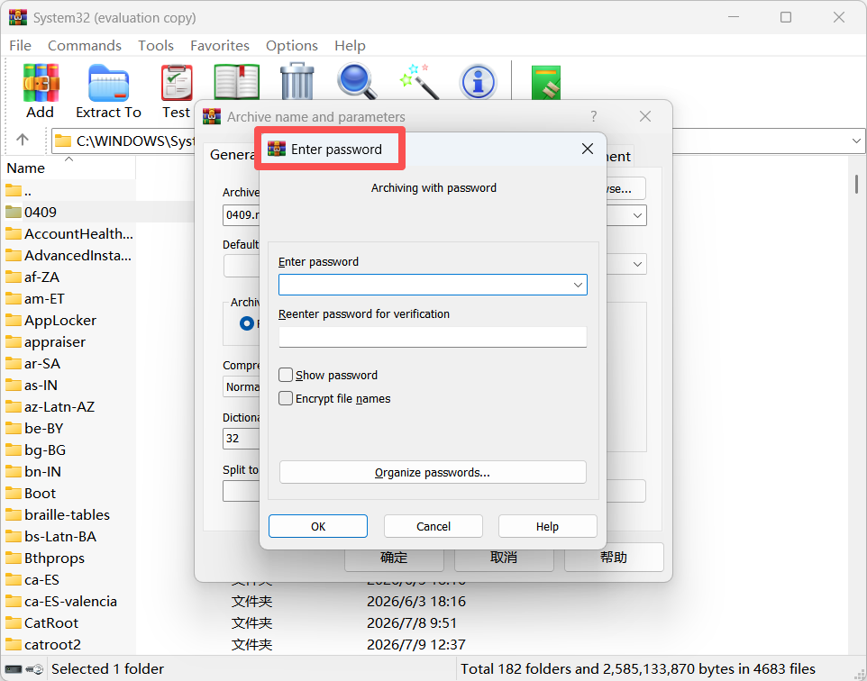Select the Bthprops folder row

tap(69, 558)
